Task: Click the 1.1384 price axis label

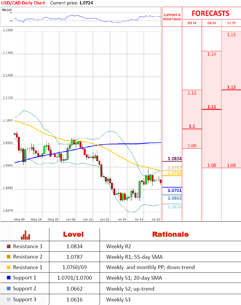Action: [8, 52]
